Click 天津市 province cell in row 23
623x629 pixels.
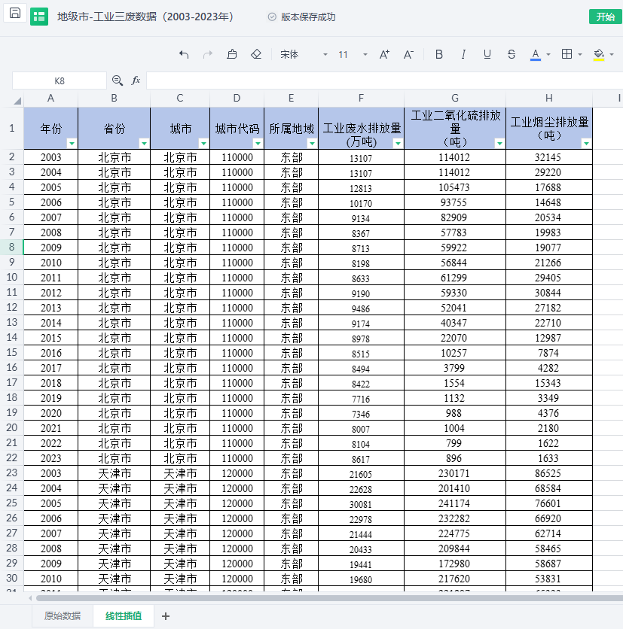(x=114, y=473)
